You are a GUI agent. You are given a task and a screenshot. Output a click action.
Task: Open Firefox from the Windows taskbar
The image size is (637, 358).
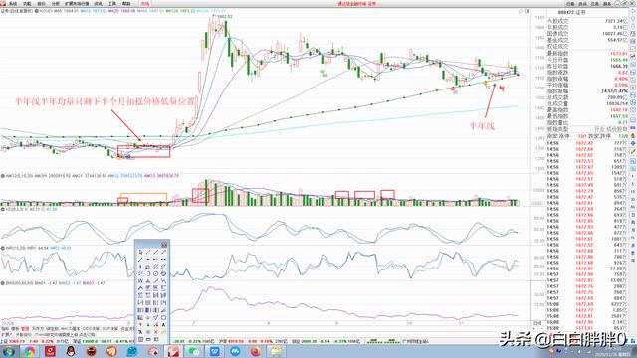(256, 351)
